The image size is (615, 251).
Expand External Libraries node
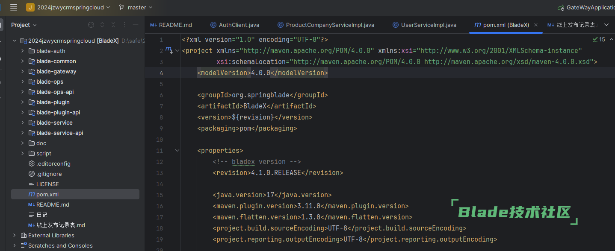pyautogui.click(x=15, y=235)
